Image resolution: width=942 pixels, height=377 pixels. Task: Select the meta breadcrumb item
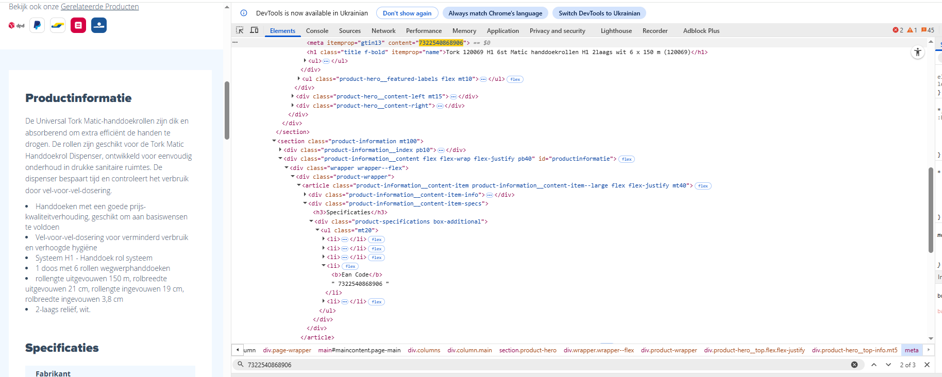pos(912,350)
